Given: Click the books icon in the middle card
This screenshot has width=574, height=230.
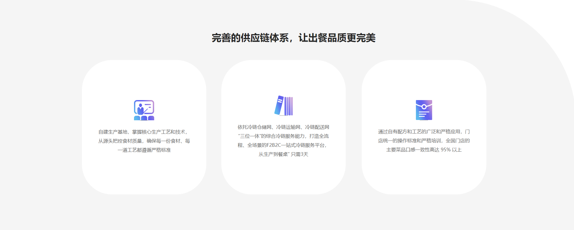Looking at the screenshot, I should 283,106.
